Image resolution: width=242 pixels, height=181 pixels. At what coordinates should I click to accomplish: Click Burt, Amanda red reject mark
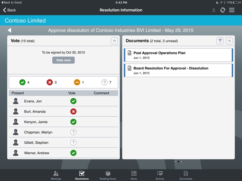click(73, 112)
